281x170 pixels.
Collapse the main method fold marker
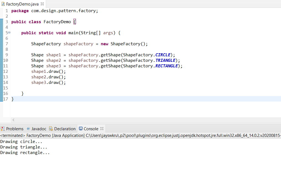[x=9, y=32]
